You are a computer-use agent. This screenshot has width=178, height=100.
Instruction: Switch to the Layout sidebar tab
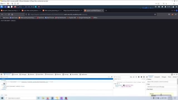(151, 77)
